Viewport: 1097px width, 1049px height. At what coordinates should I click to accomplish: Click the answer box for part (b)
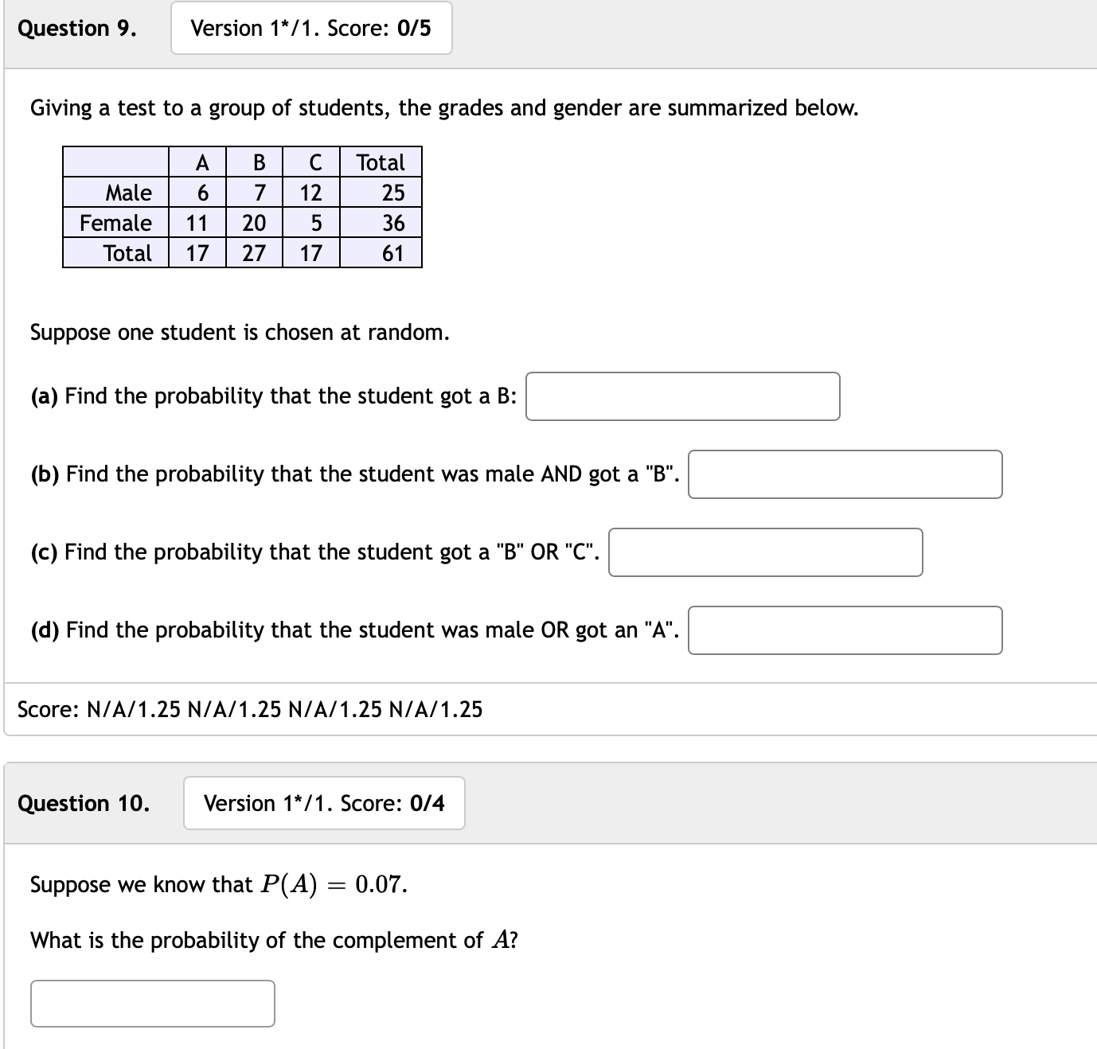click(x=845, y=474)
